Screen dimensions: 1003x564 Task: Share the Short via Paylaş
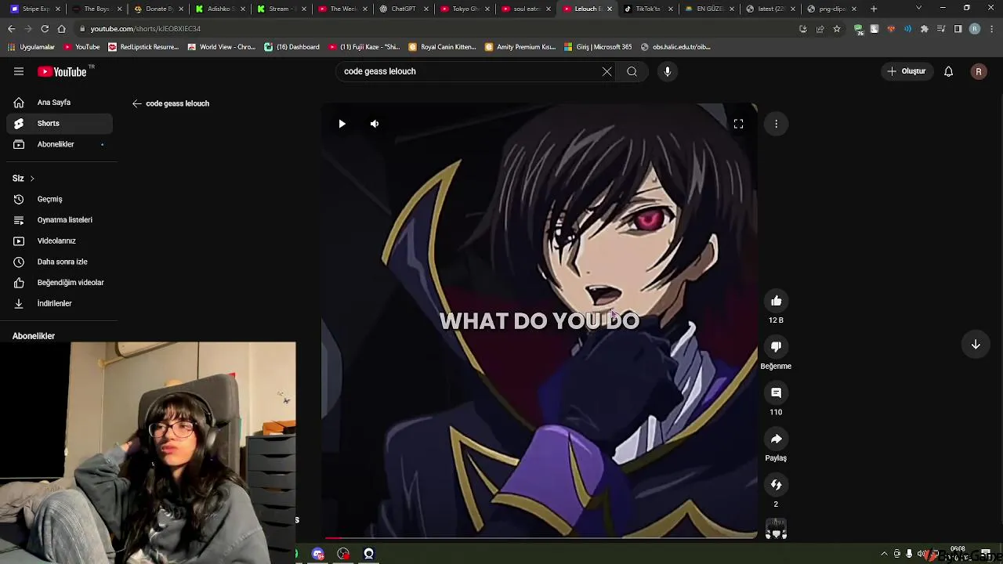tap(776, 439)
